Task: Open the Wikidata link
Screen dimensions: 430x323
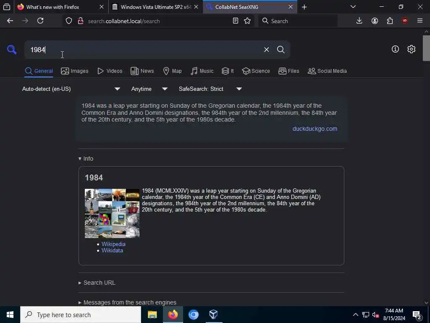Action: [x=112, y=251]
